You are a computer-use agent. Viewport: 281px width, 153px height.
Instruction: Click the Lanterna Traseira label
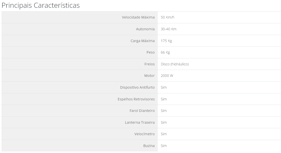[x=140, y=122]
